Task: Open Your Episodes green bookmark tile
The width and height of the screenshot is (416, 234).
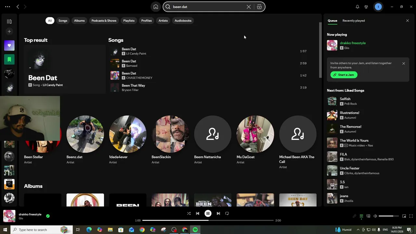Action: pos(9,59)
